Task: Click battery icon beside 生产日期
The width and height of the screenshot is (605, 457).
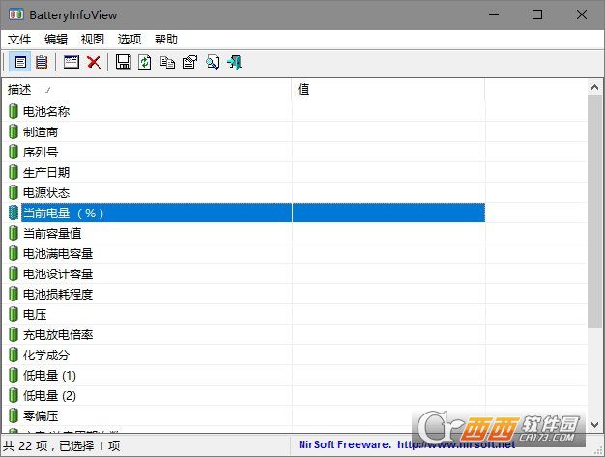Action: click(x=14, y=172)
